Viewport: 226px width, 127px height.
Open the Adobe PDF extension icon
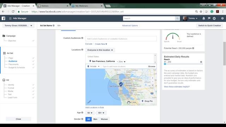(218, 12)
